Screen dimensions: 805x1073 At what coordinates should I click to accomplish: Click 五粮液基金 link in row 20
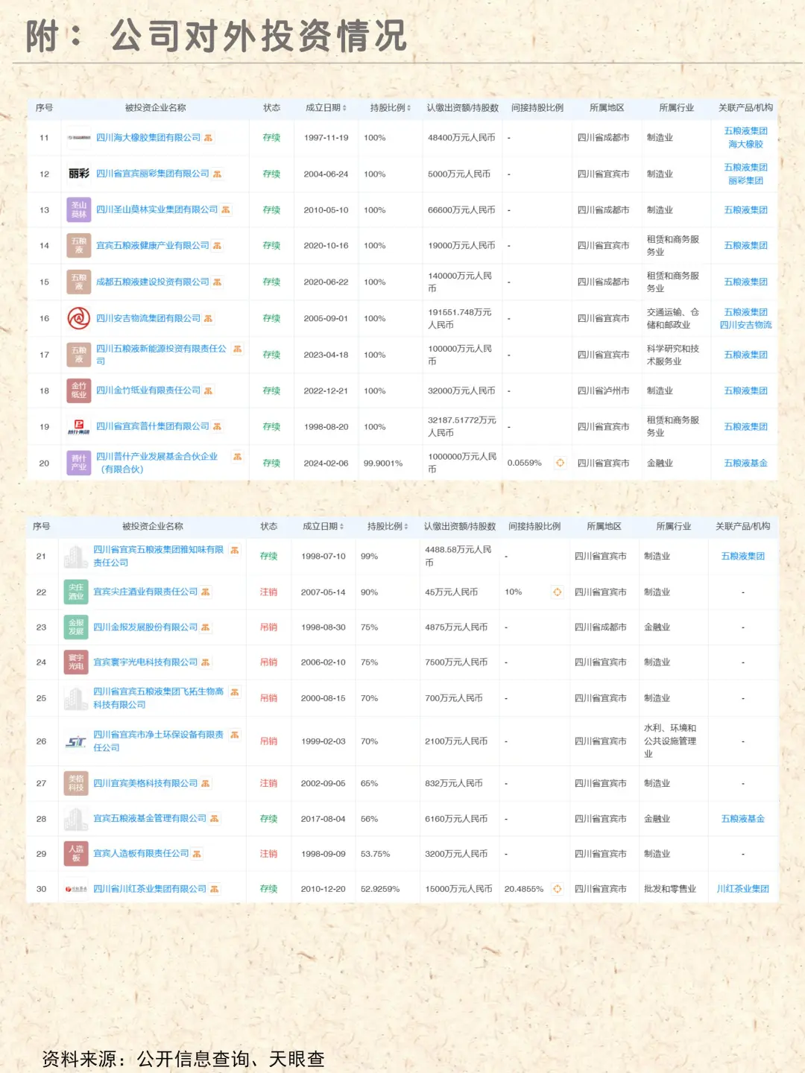click(x=745, y=463)
